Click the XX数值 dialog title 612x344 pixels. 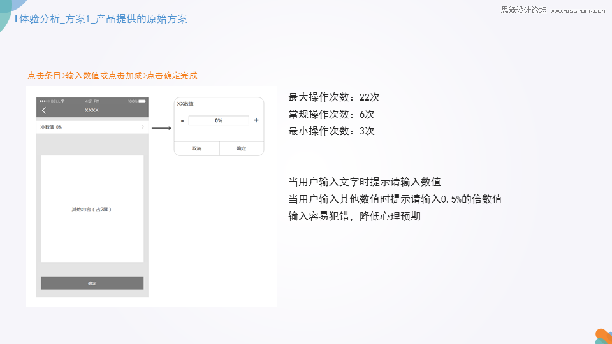[185, 104]
